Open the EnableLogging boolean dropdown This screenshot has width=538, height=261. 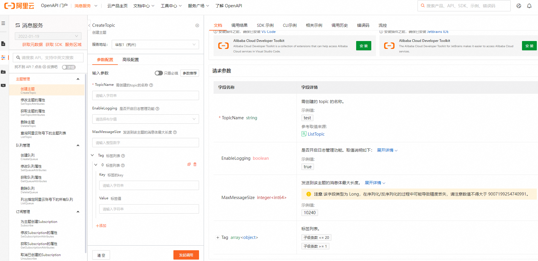145,119
